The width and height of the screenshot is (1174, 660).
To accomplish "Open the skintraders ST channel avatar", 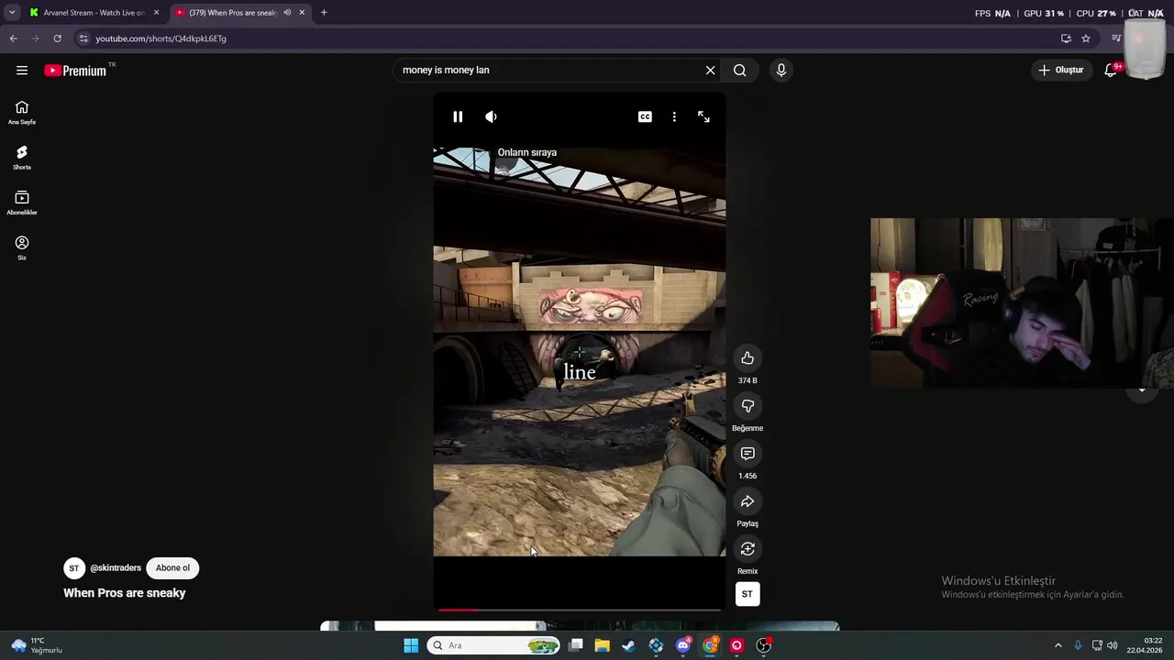I will pos(74,568).
